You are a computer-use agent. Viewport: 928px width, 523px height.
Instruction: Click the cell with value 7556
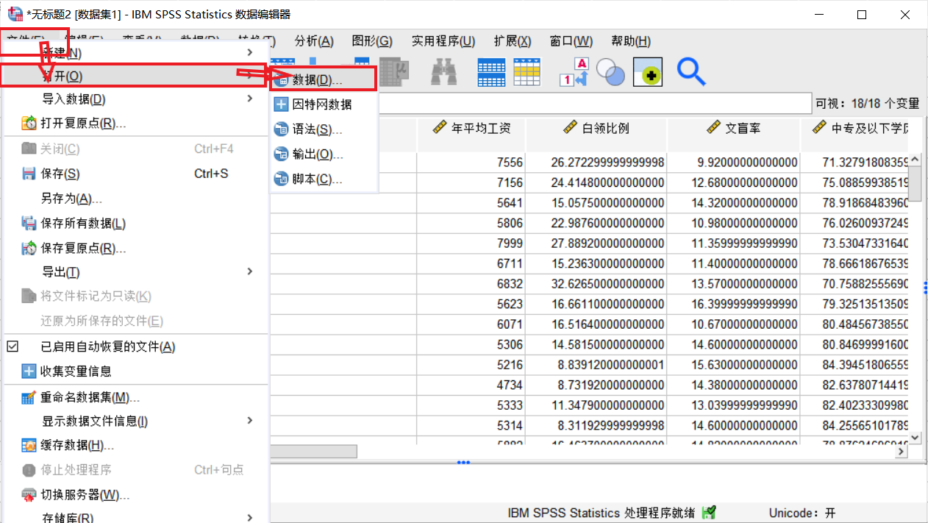click(x=471, y=162)
